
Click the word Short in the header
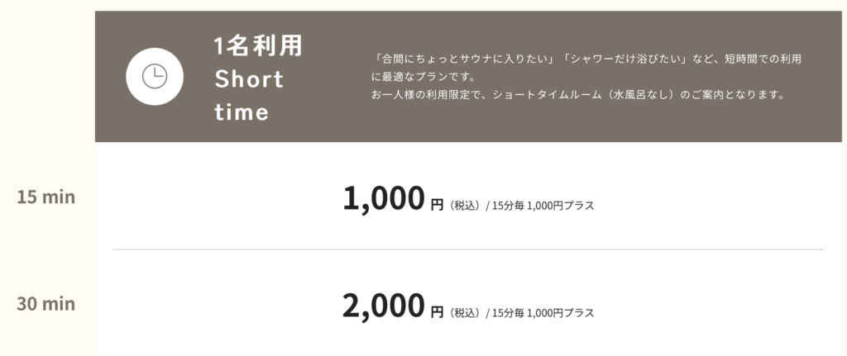click(249, 79)
